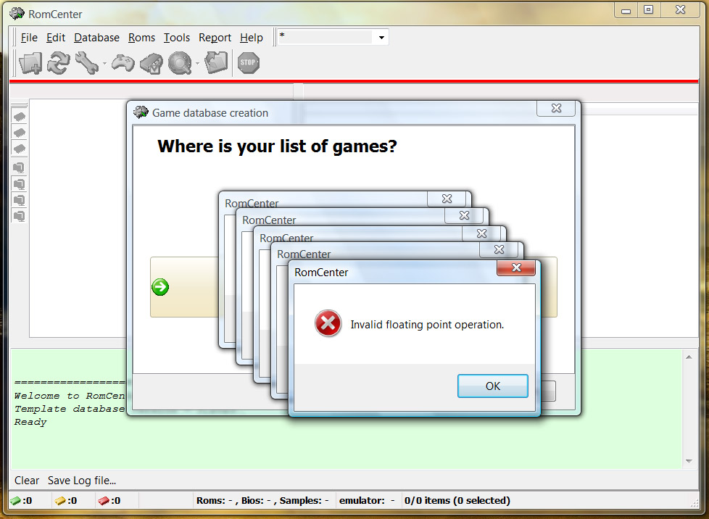Viewport: 709px width, 519px height.
Task: Close the frontmost error dialog with red X
Action: point(516,267)
